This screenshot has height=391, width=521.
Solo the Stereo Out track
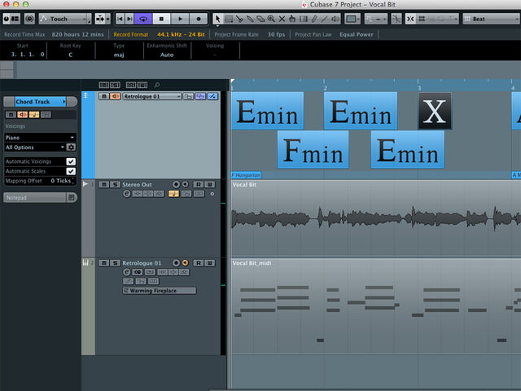(x=115, y=185)
